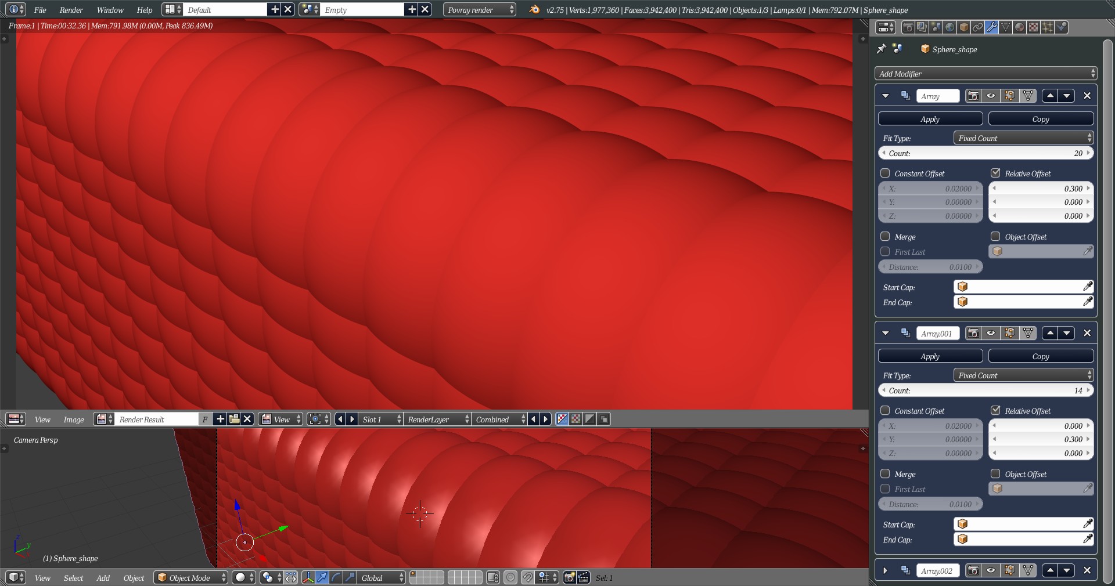Click Copy button on Array.001 modifier
1115x586 pixels.
click(x=1040, y=356)
